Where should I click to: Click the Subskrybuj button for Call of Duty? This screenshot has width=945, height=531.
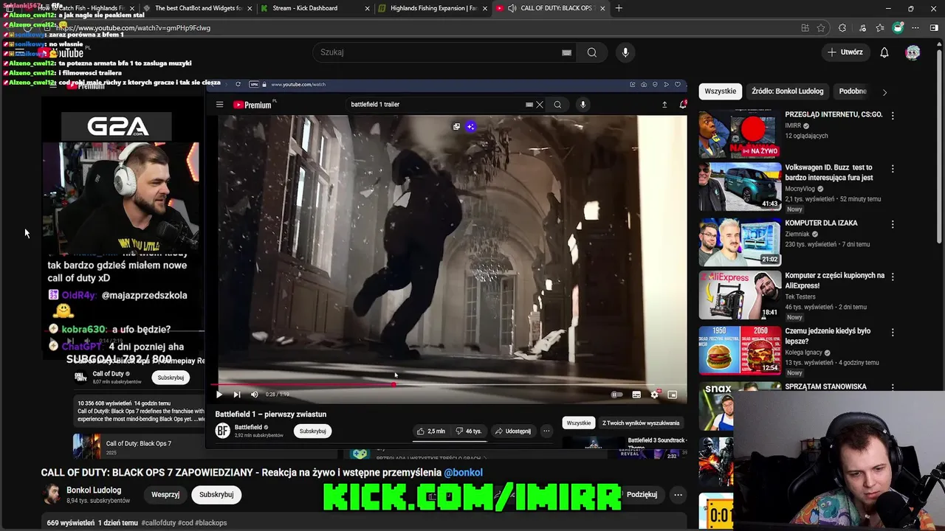(171, 378)
